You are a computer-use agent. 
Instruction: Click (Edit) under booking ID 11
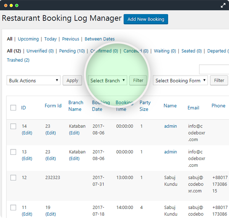(27, 214)
